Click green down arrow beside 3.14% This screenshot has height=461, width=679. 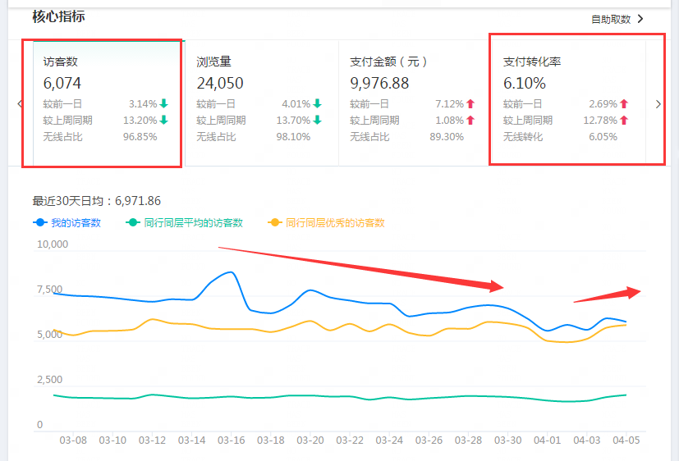pyautogui.click(x=163, y=103)
